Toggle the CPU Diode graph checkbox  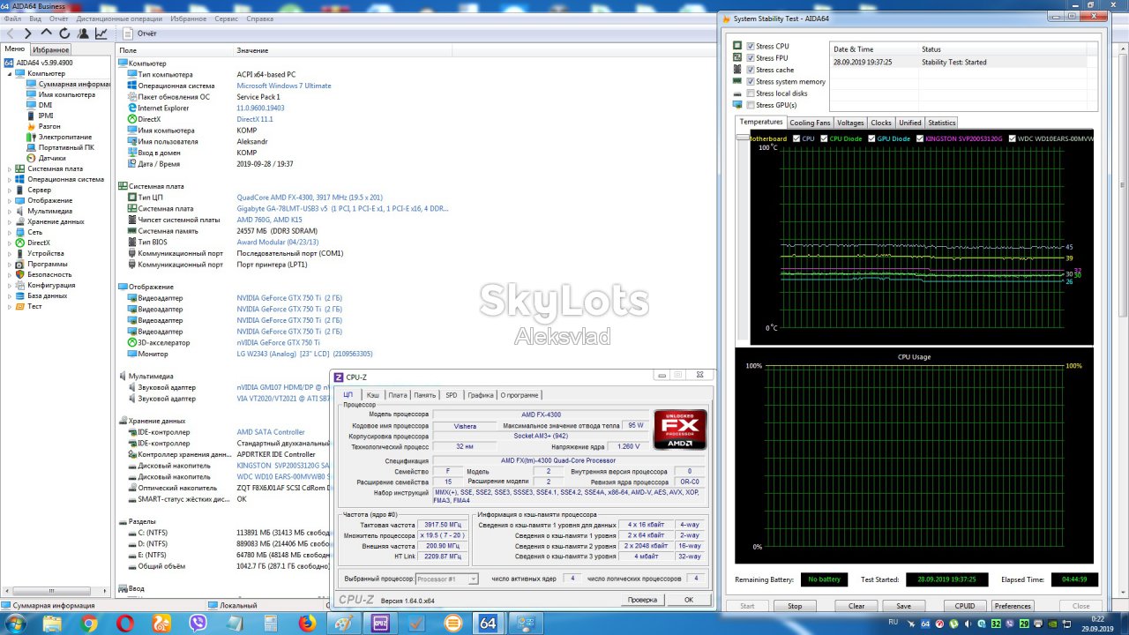tap(825, 138)
